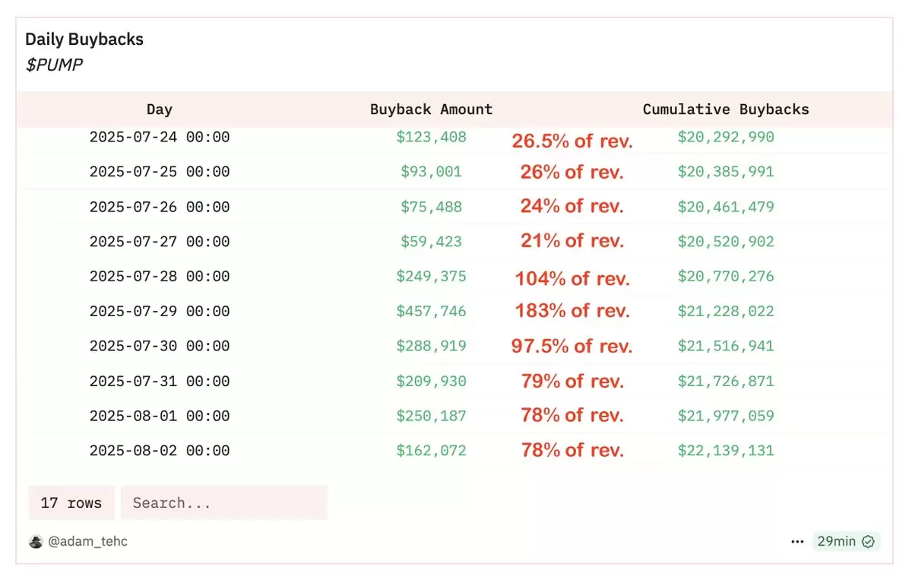Image resolution: width=912 pixels, height=583 pixels.
Task: Select the $20,292,990 cumulative cell
Action: (726, 138)
